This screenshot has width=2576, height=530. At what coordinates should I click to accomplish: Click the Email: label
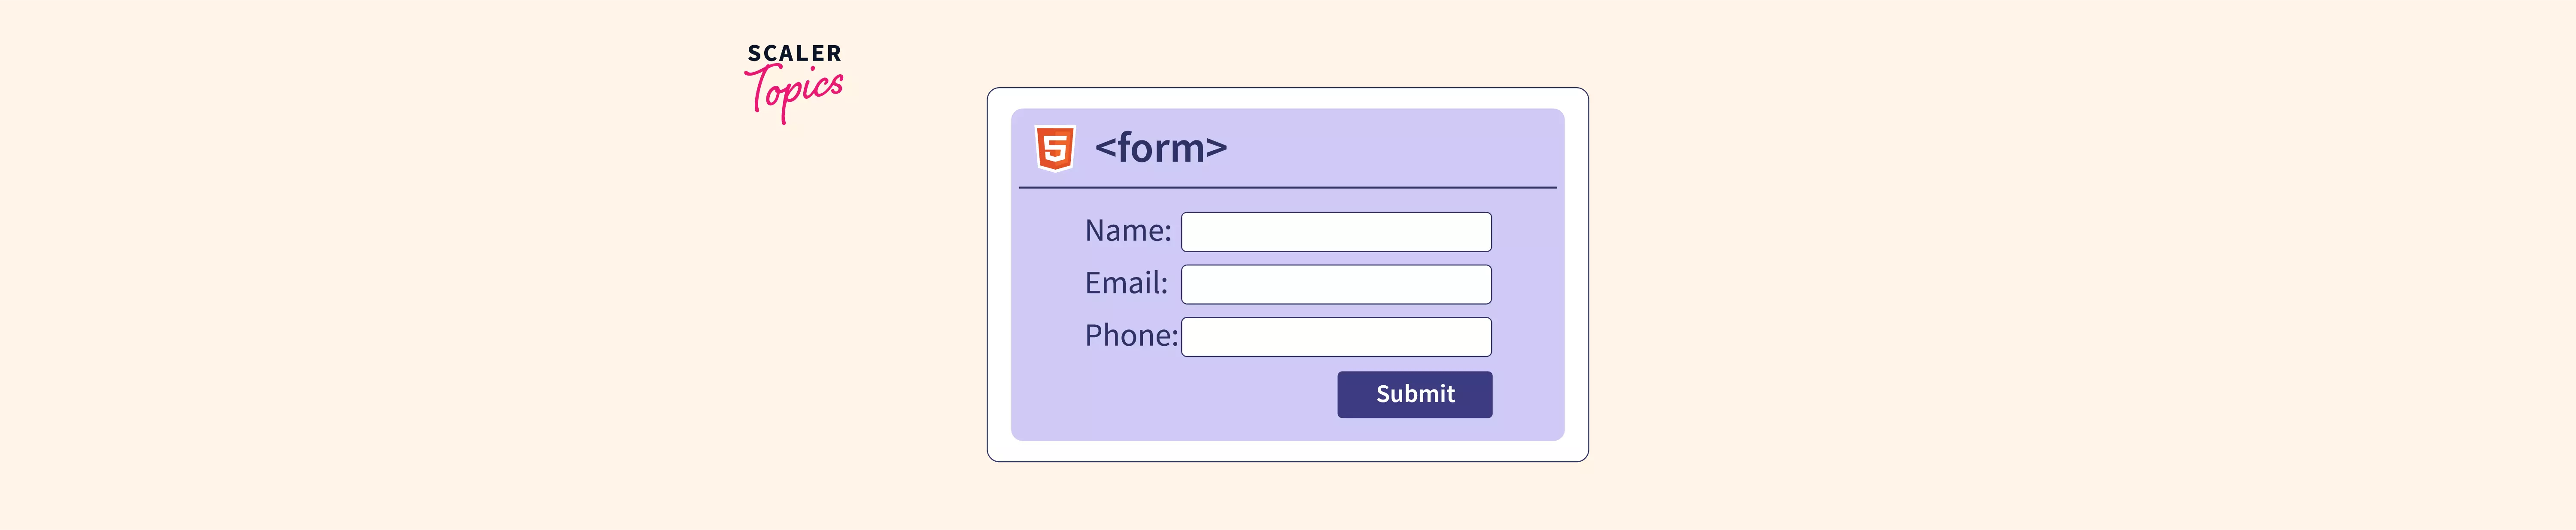[1125, 284]
